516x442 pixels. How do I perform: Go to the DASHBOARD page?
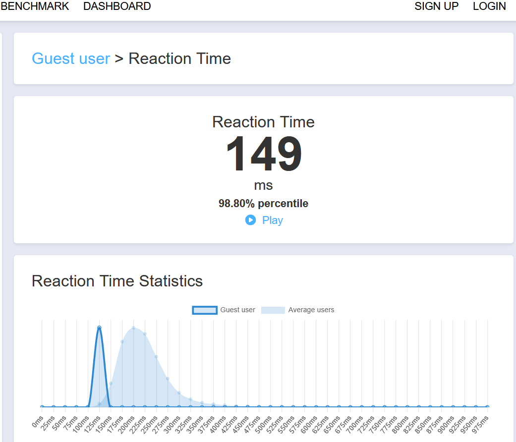(117, 6)
